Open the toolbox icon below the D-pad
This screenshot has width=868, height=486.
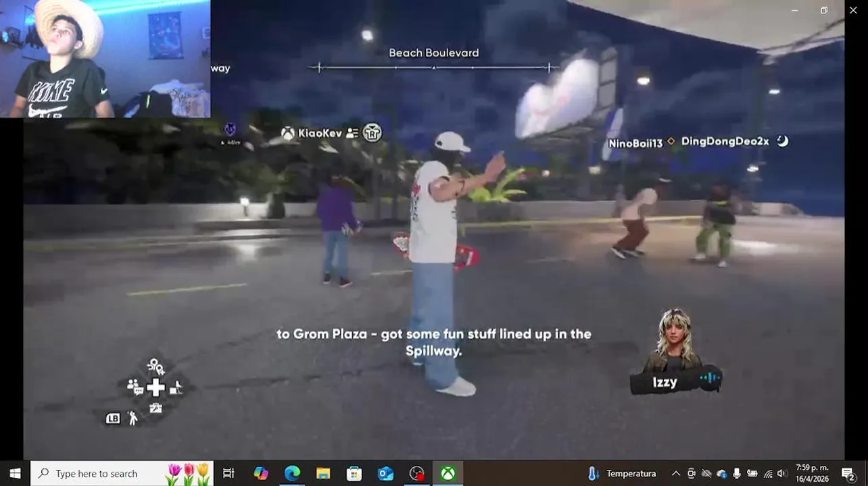[x=155, y=408]
